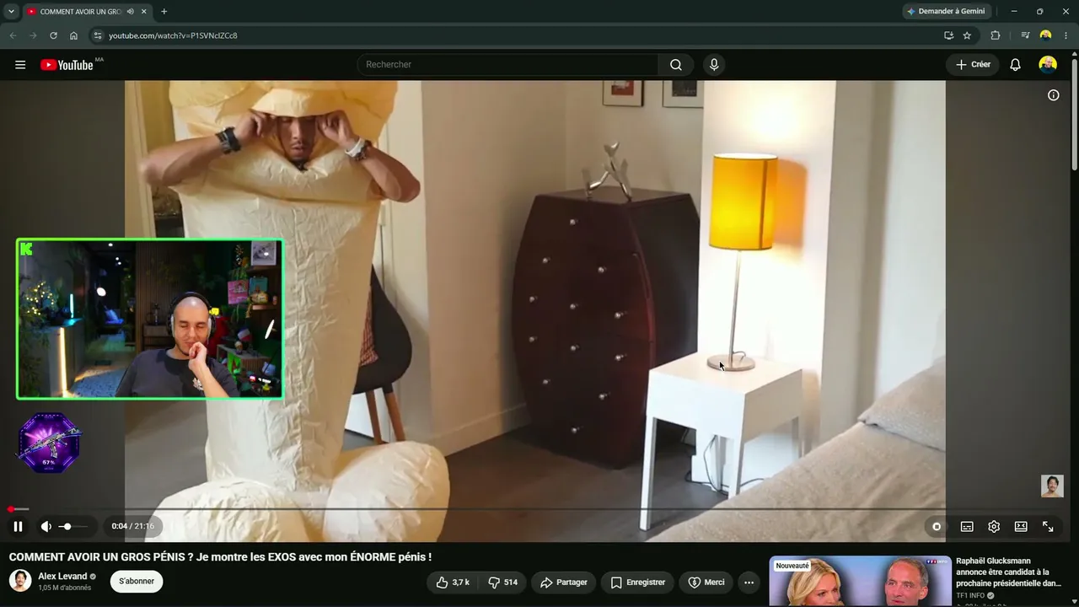Open the player settings gear
Image resolution: width=1079 pixels, height=607 pixels.
[x=994, y=526]
